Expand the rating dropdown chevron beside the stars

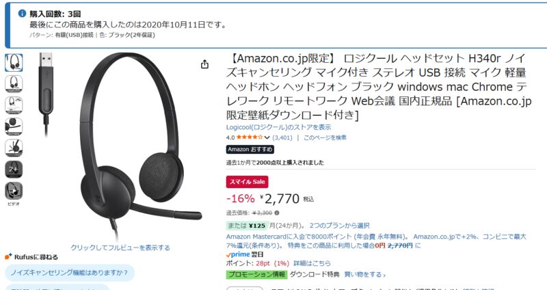tap(267, 137)
